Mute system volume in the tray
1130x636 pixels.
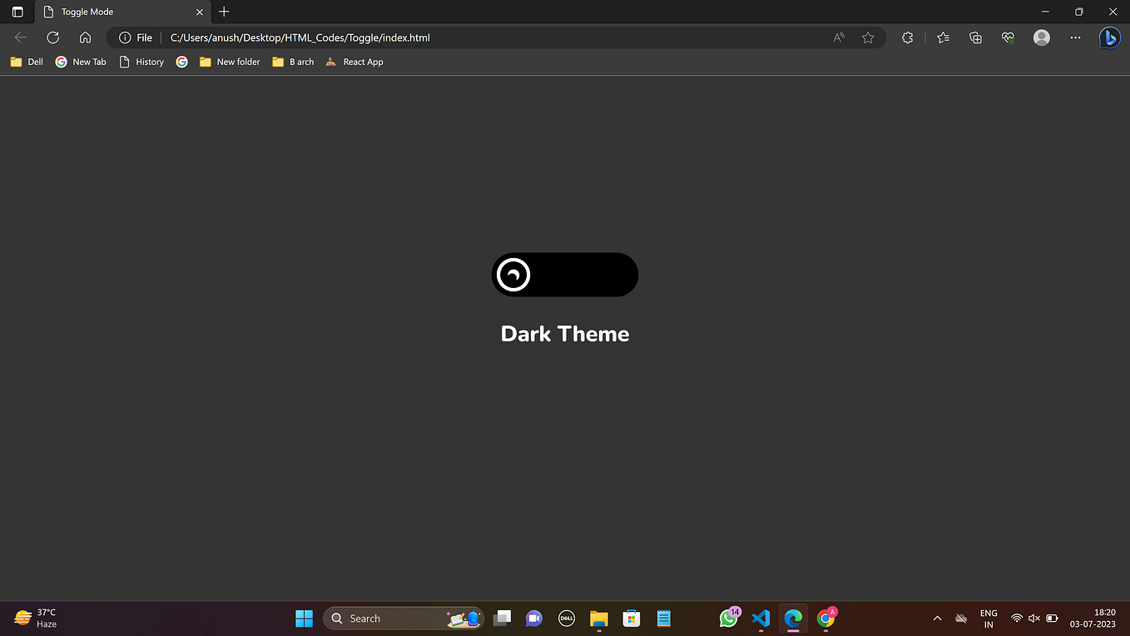coord(1034,619)
